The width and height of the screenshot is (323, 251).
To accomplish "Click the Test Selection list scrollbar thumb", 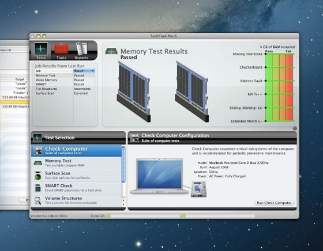I will point(123,165).
